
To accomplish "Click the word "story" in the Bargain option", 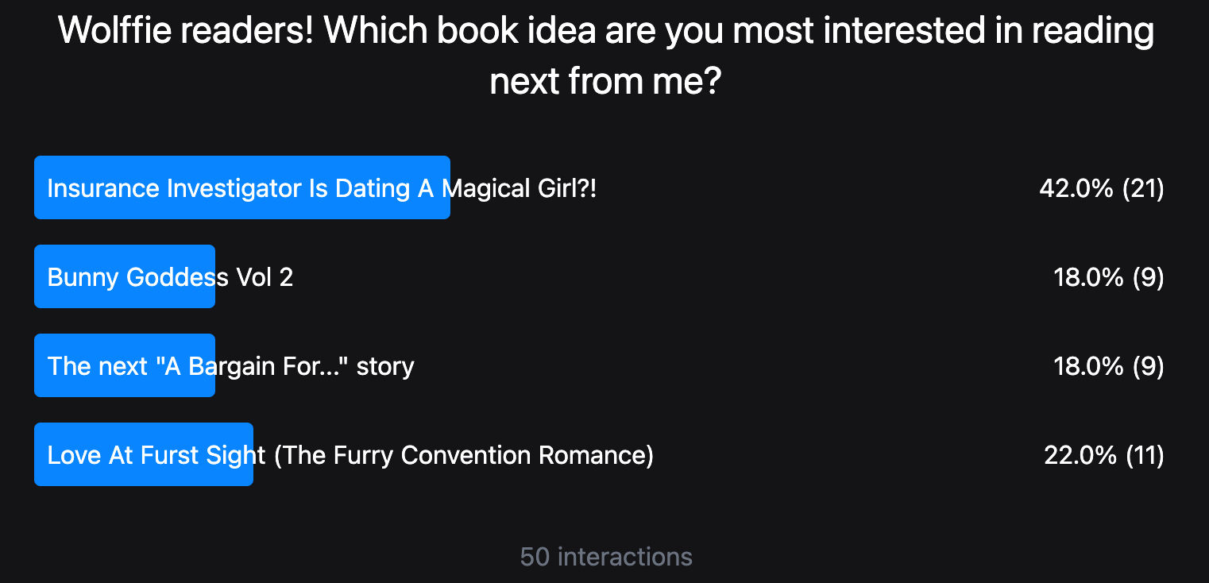I will (385, 366).
